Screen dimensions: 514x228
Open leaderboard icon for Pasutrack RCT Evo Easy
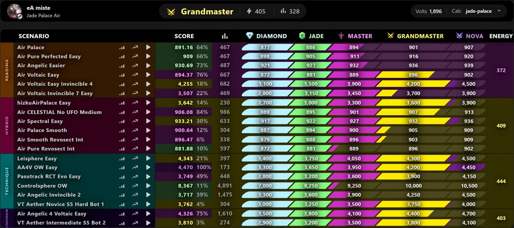point(122,176)
